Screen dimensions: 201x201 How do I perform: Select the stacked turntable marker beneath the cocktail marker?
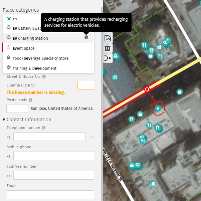click(x=166, y=43)
